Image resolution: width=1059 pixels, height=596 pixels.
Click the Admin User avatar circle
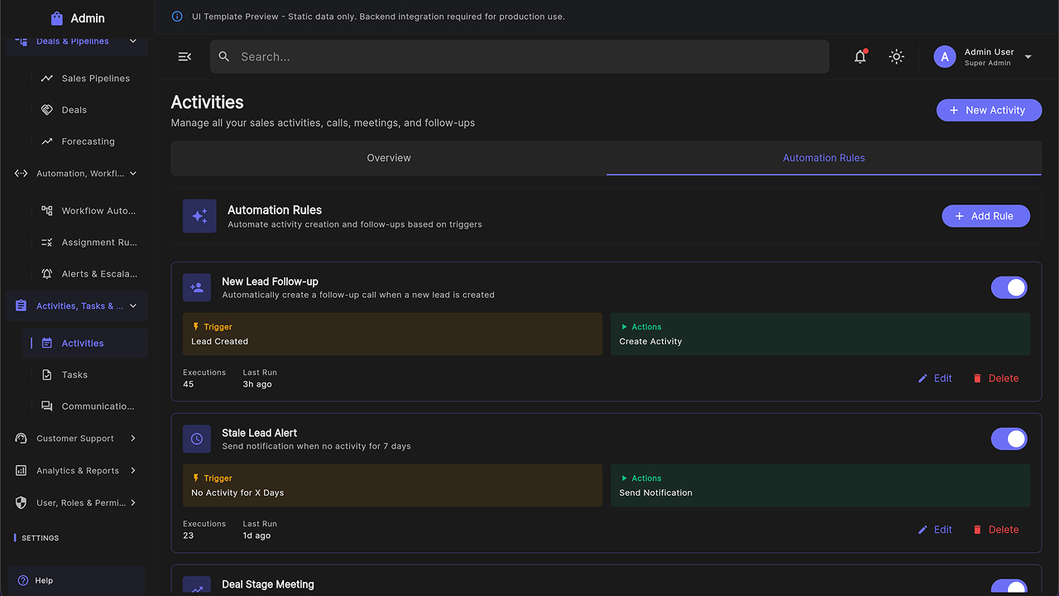pos(945,56)
